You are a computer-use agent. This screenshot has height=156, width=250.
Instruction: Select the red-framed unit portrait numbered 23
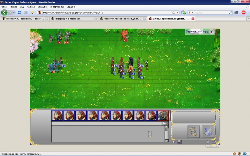pos(163,115)
